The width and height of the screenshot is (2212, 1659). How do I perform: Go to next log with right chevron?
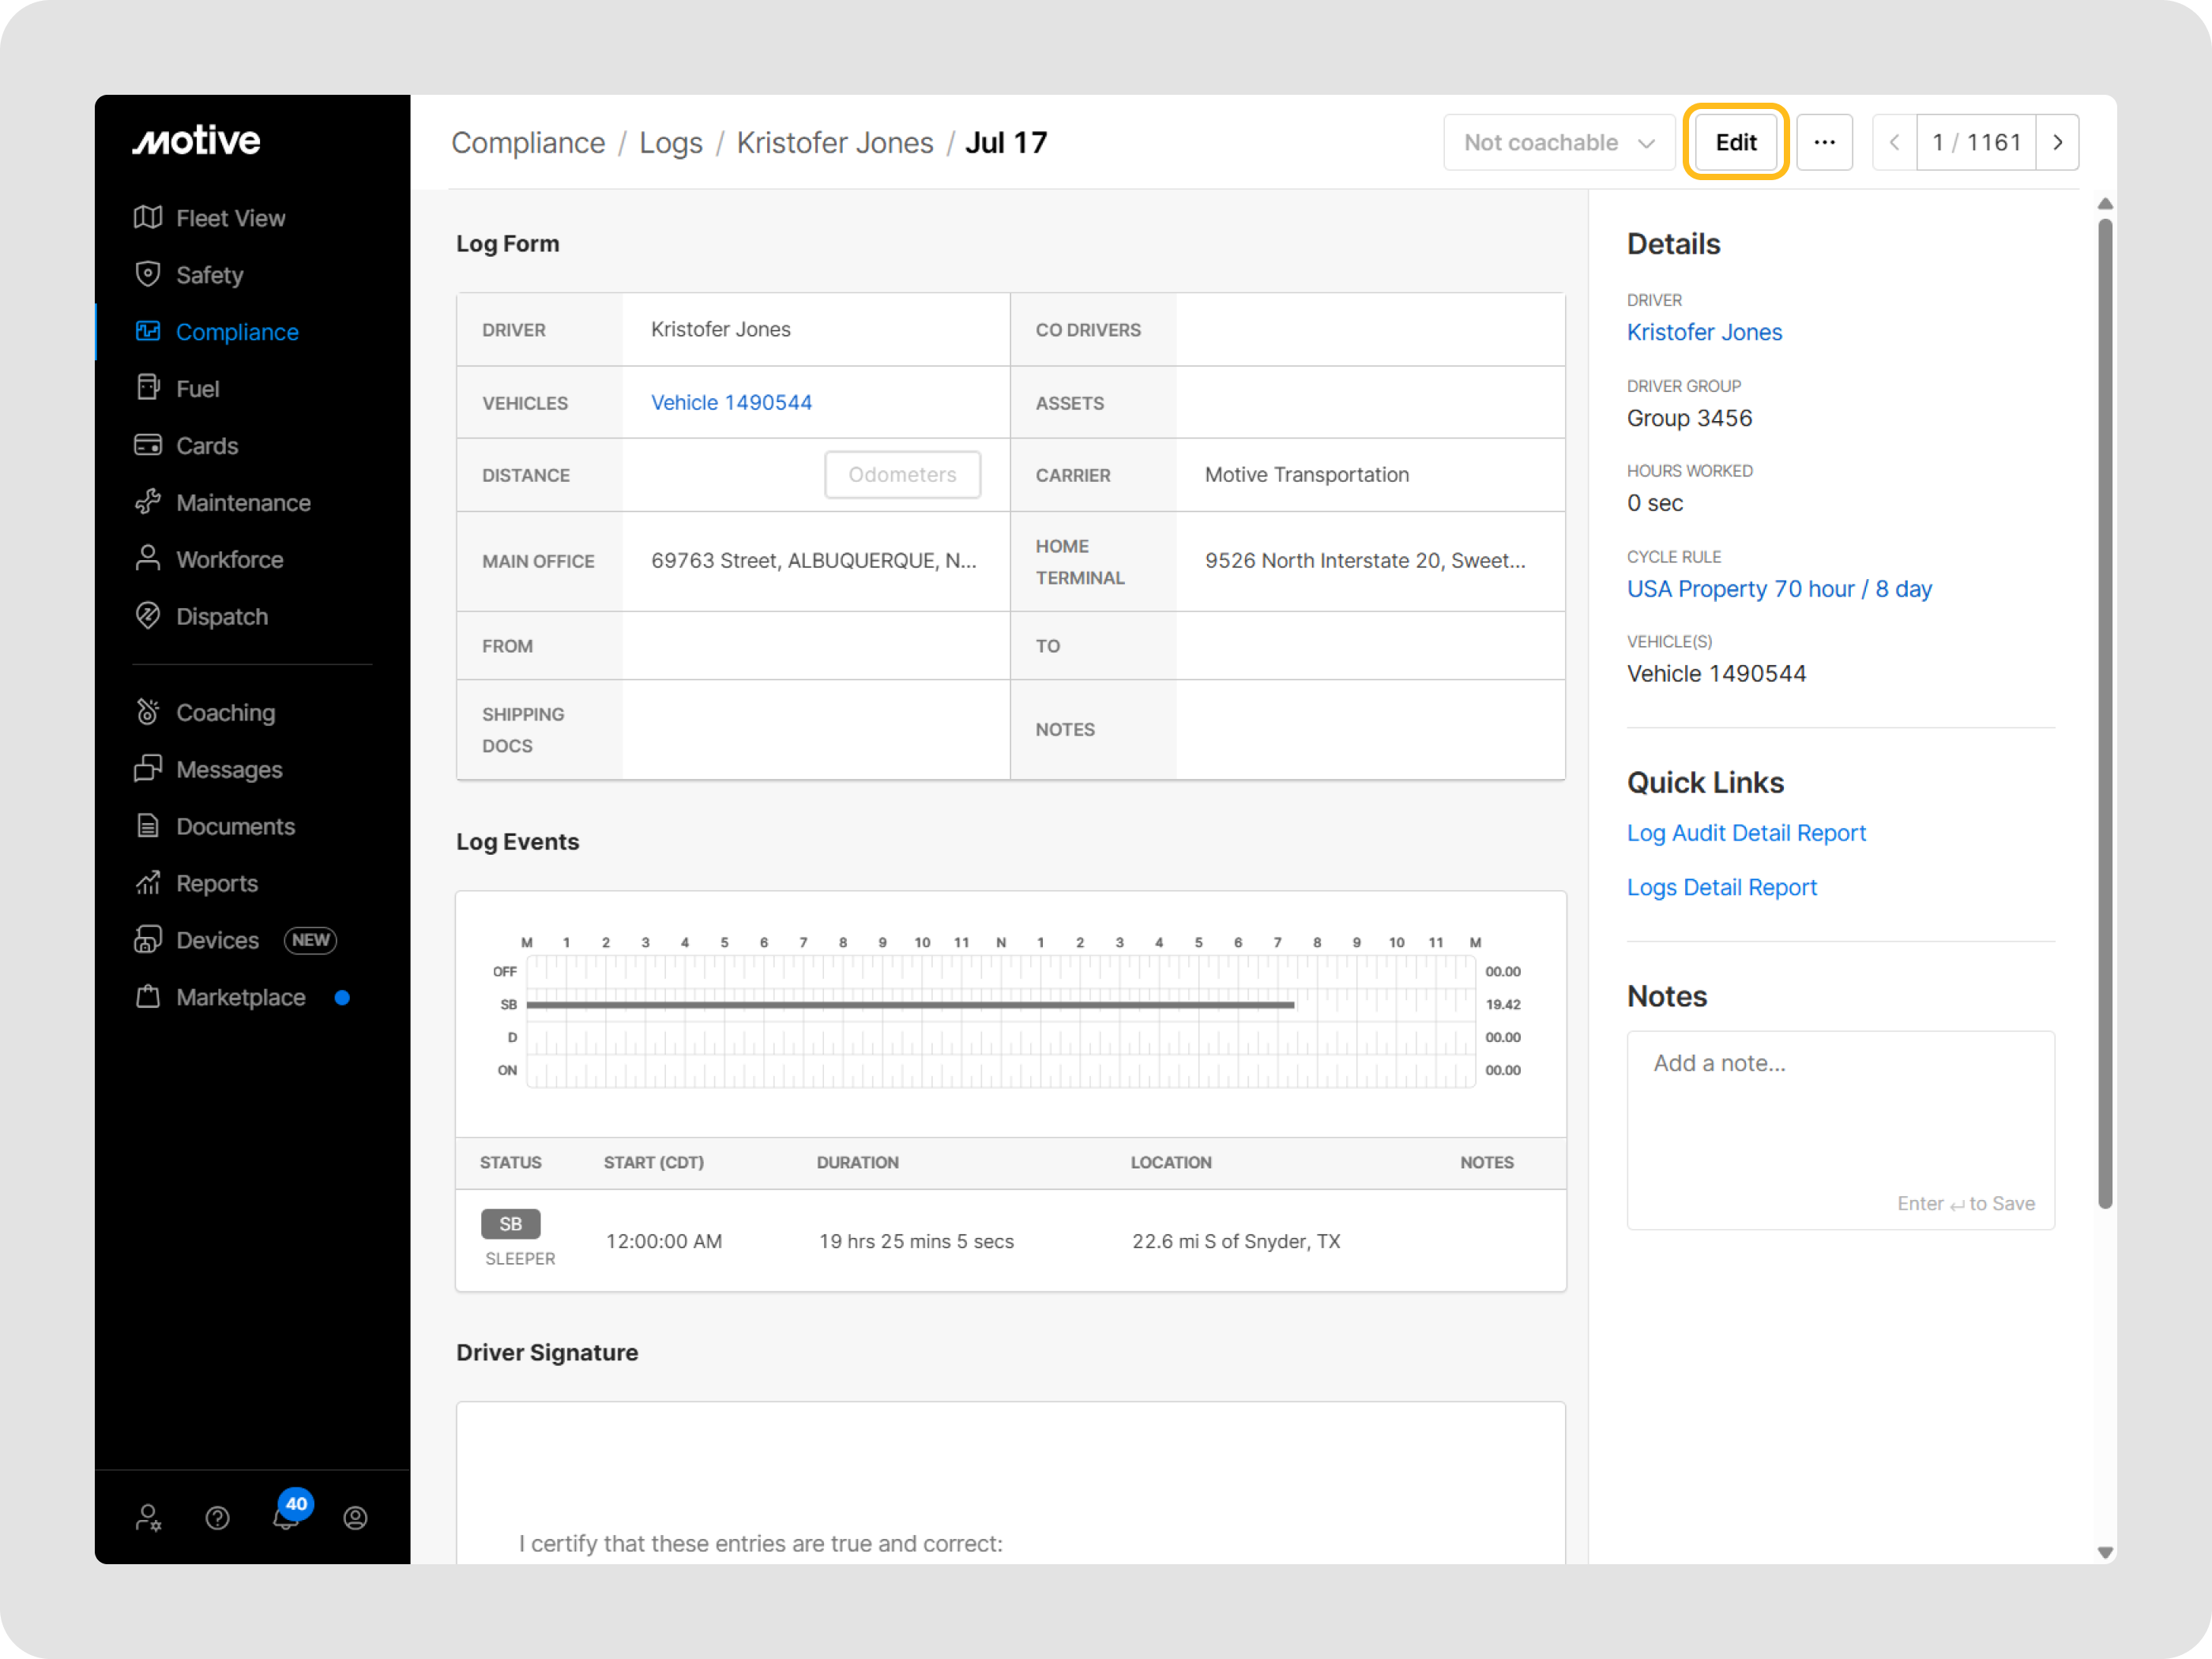pyautogui.click(x=2057, y=142)
